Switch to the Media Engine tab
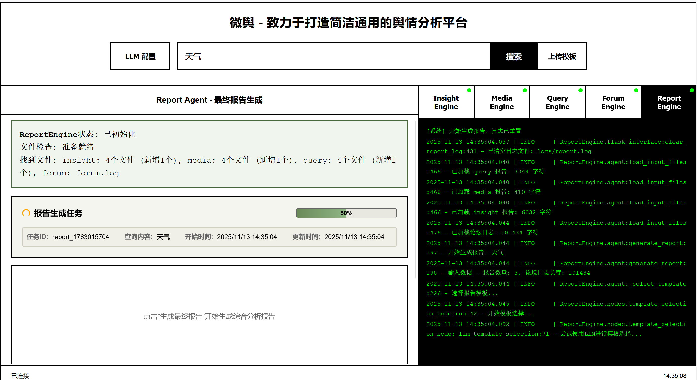Screen dimensions: 697x380 (x=502, y=102)
